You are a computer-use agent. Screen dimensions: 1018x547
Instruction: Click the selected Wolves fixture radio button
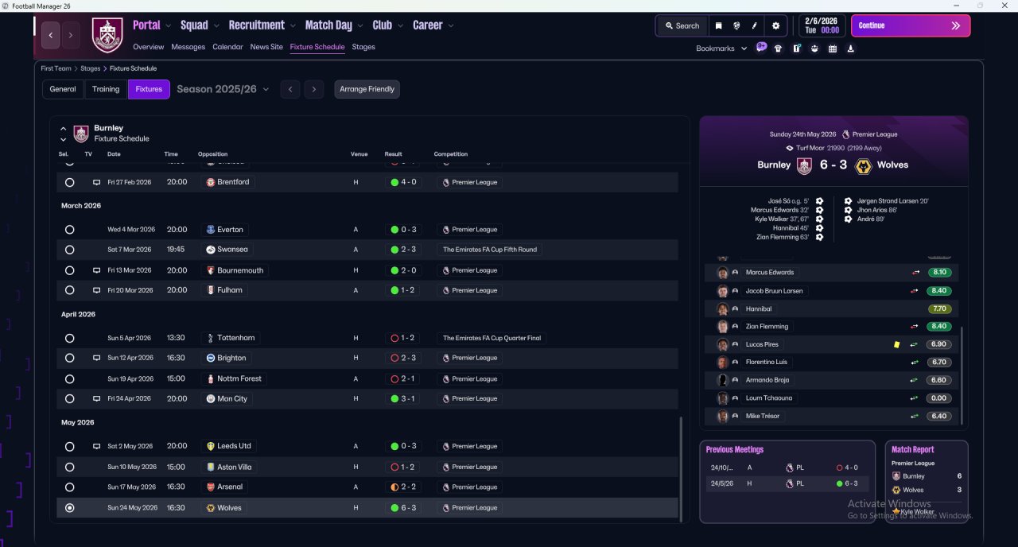tap(70, 507)
